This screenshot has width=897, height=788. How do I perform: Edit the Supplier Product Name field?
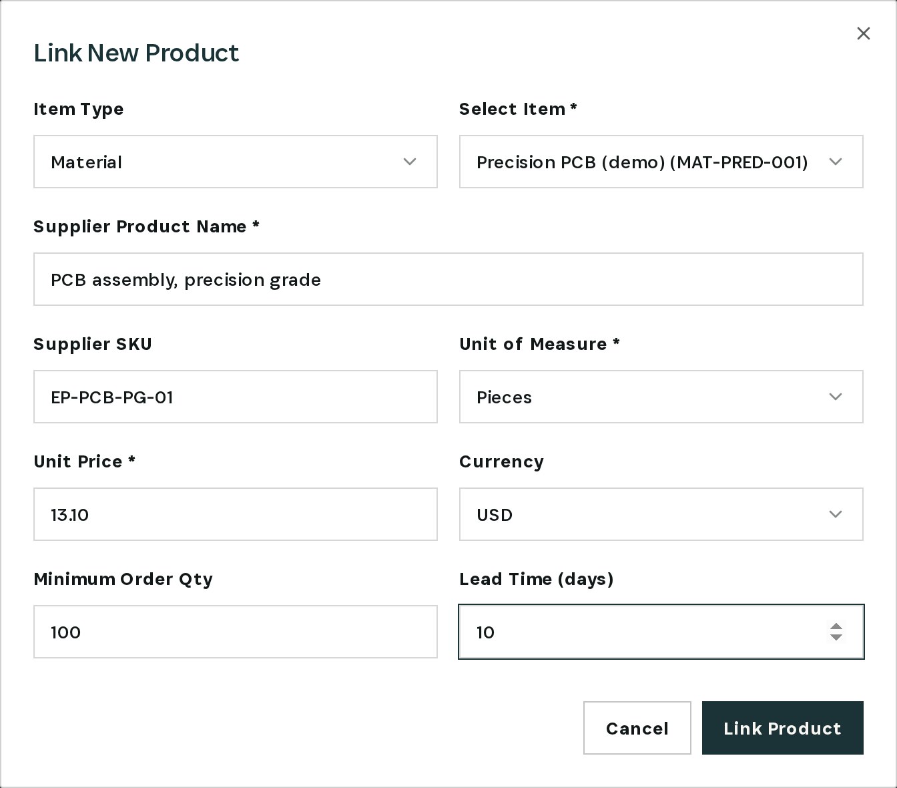click(x=448, y=279)
